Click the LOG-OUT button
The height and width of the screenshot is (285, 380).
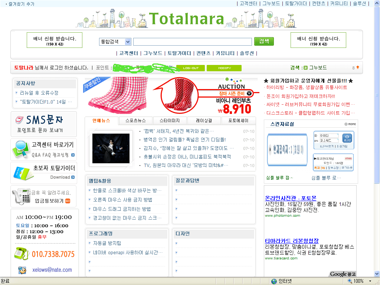[x=190, y=68]
